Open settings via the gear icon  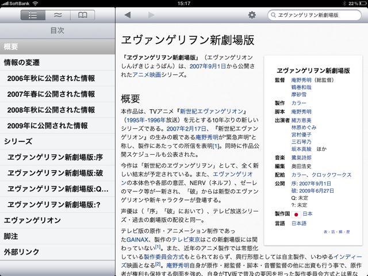(x=252, y=15)
